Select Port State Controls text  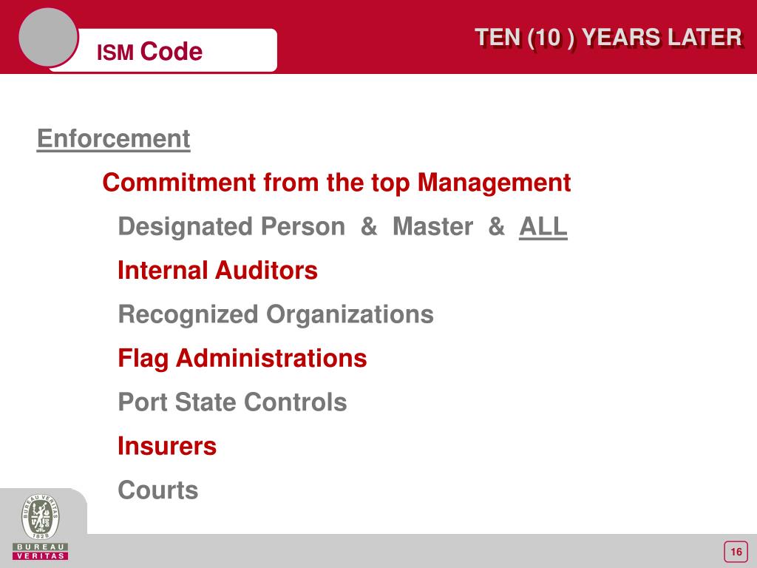232,402
